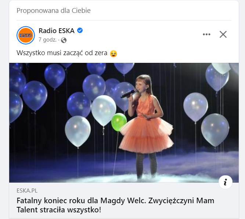245x219 pixels.
Task: Click the post text "Wszystko musi zacząć od zera"
Action: click(62, 53)
